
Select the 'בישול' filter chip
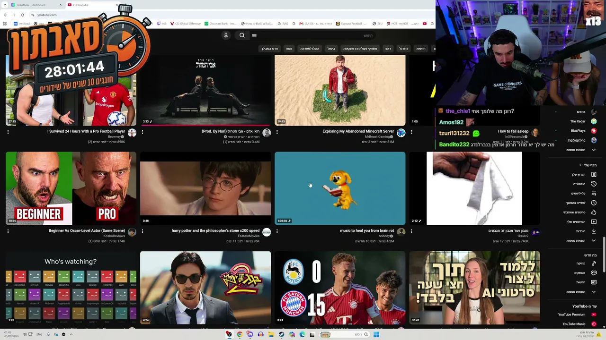point(331,49)
